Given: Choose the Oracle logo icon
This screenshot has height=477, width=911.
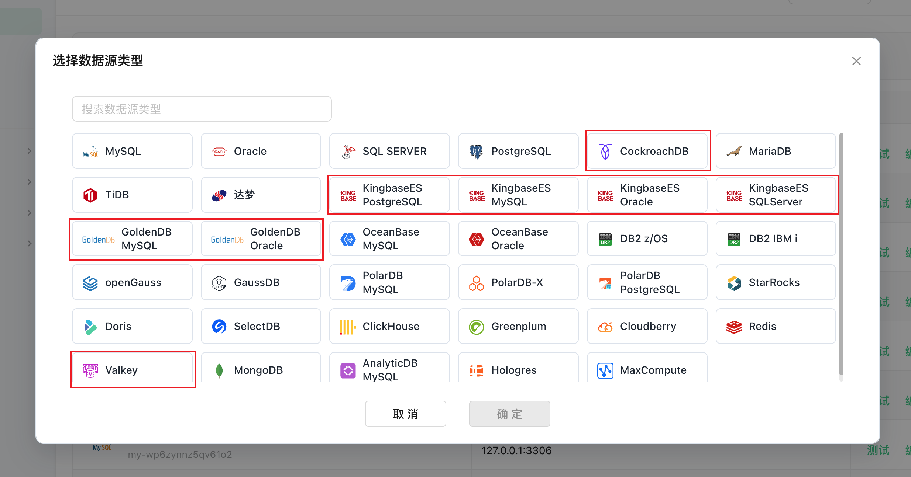Looking at the screenshot, I should click(219, 152).
